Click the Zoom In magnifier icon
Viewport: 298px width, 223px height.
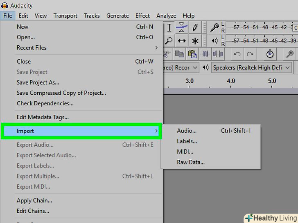290,54
